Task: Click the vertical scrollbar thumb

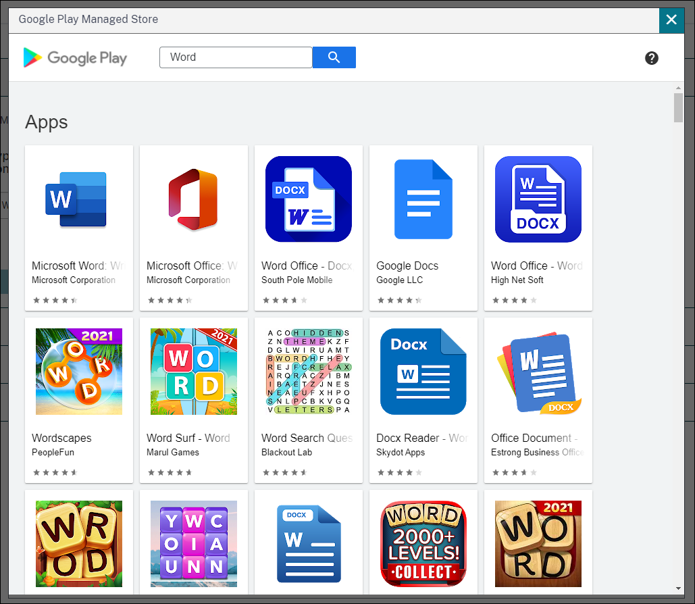Action: click(678, 107)
